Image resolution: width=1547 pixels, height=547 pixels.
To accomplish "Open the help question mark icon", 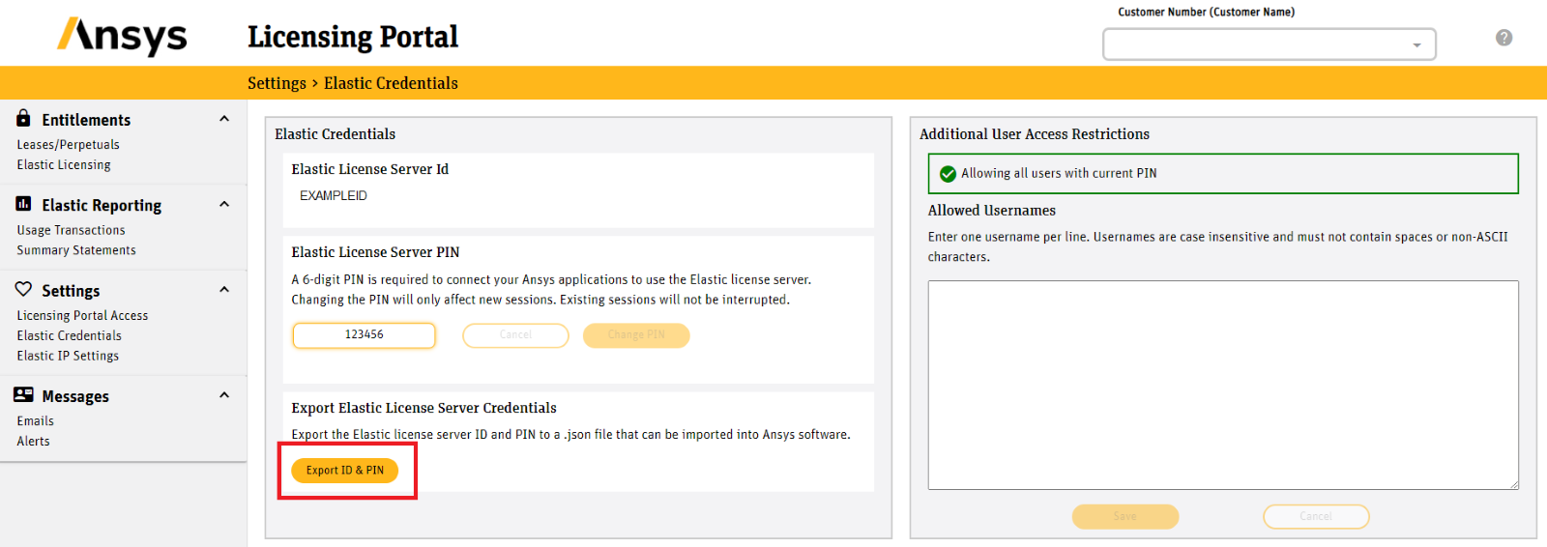I will pos(1503,38).
